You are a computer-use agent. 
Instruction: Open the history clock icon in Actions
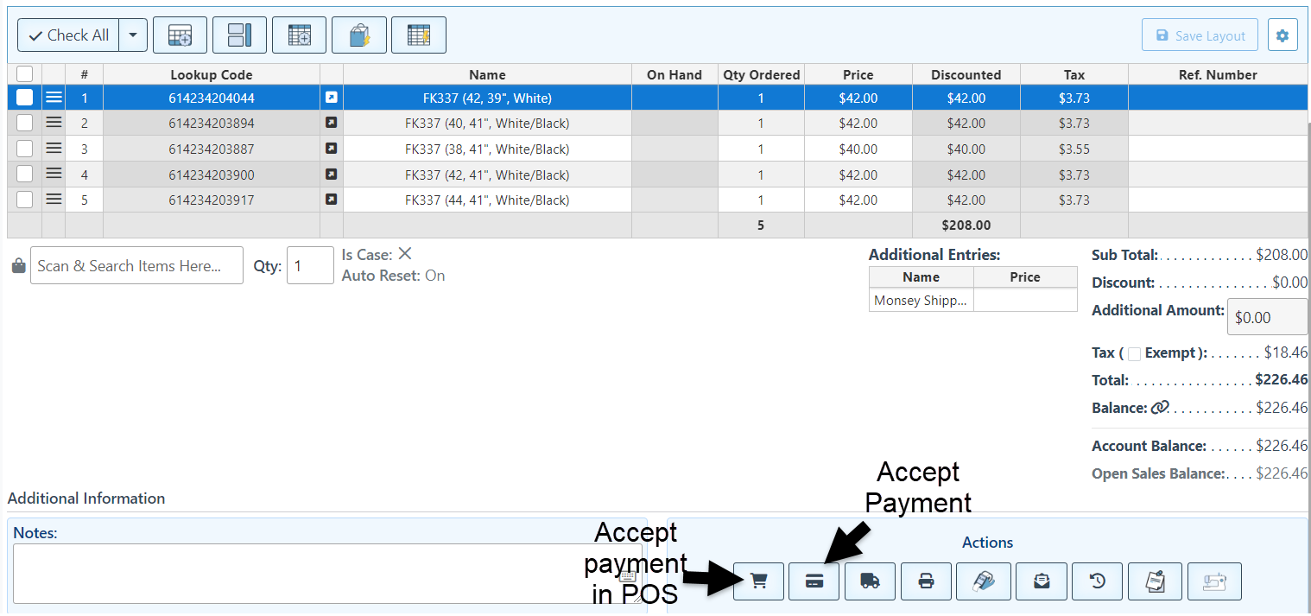pyautogui.click(x=1097, y=581)
